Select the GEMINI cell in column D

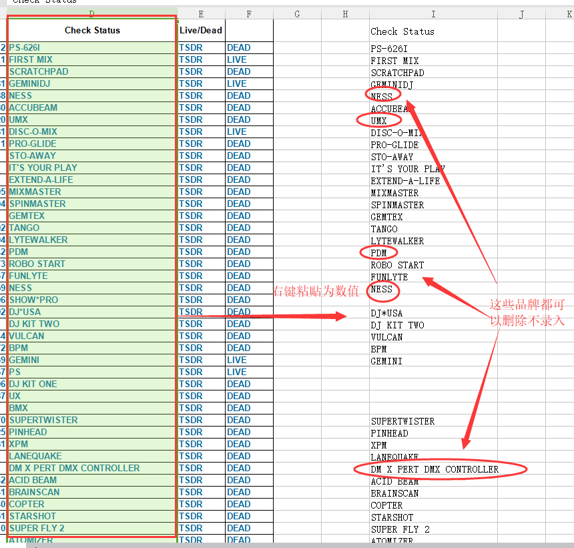(92, 360)
